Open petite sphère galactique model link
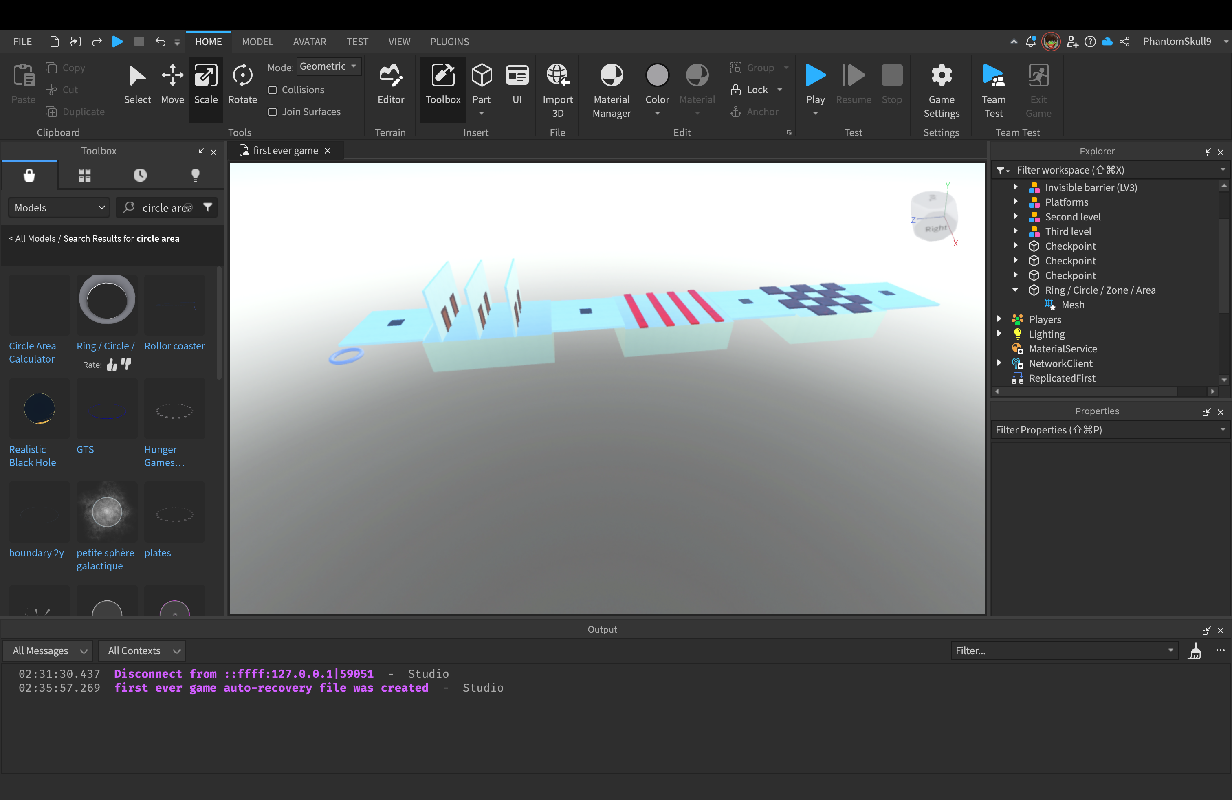 tap(105, 559)
